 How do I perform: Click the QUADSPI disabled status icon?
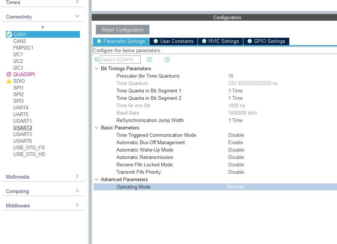[x=9, y=74]
